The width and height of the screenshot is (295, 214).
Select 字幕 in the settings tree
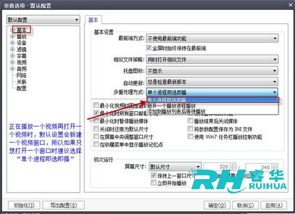(x=22, y=56)
